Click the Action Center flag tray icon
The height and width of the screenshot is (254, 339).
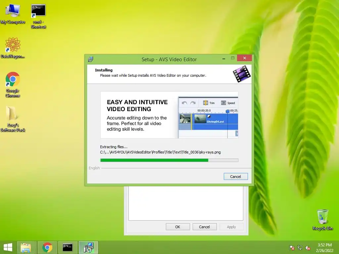[292, 247]
